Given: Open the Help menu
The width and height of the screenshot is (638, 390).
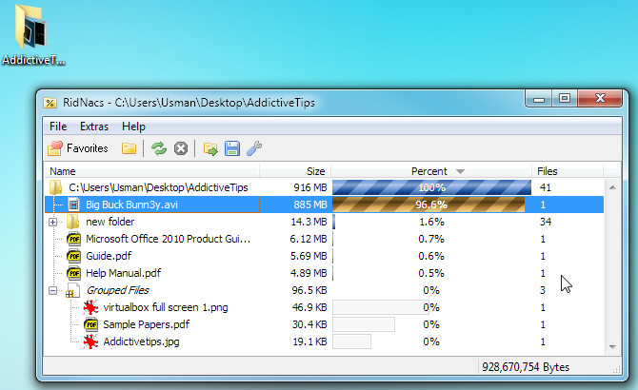Looking at the screenshot, I should coord(133,127).
